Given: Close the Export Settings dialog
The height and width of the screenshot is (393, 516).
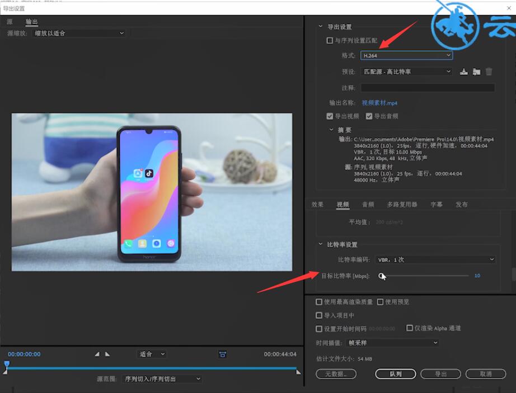Looking at the screenshot, I should pos(509,8).
